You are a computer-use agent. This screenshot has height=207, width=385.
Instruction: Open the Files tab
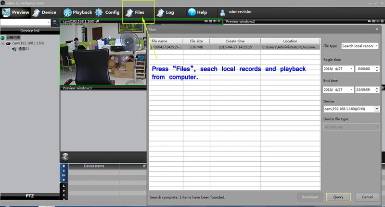(x=135, y=13)
